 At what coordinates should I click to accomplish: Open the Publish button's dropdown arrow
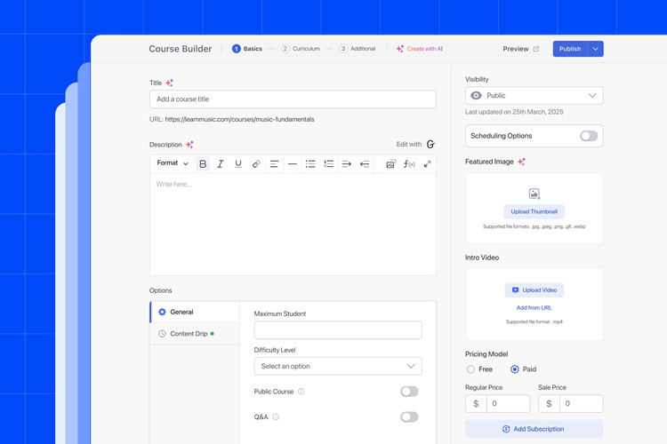(x=596, y=49)
